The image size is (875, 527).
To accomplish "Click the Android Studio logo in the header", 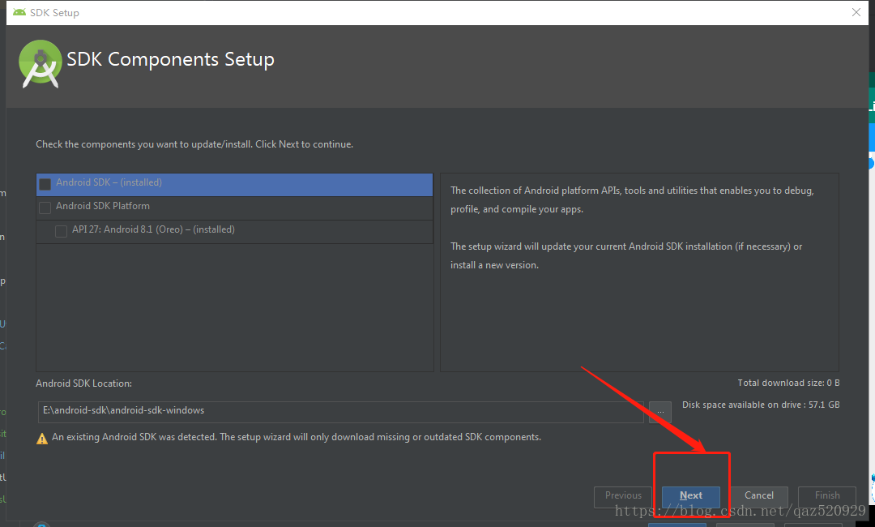I will [41, 63].
